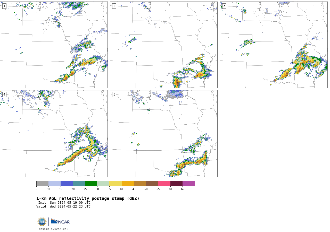
Task: Open ensemble member 1 reflectivity panel
Action: (x=54, y=45)
